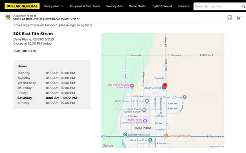Click the Monday hours row
Viewport: 246px width, 153px height.
tap(46, 73)
